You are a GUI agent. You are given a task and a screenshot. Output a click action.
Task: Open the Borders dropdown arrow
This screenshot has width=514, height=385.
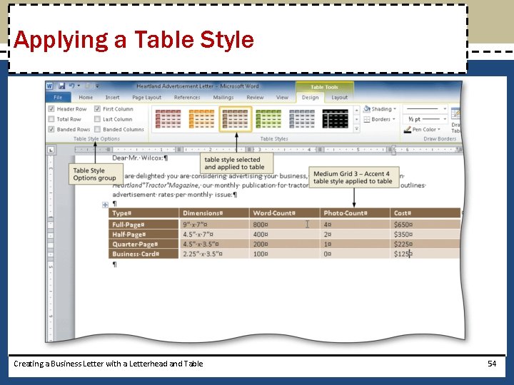tap(393, 119)
